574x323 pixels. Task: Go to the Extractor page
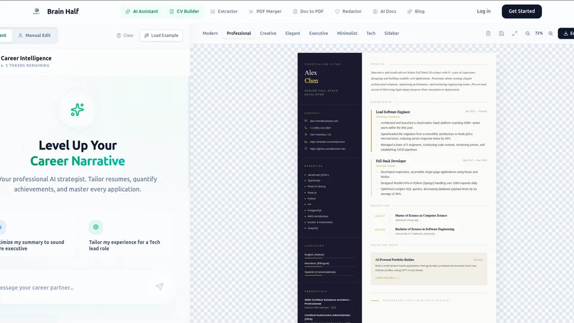point(224,11)
